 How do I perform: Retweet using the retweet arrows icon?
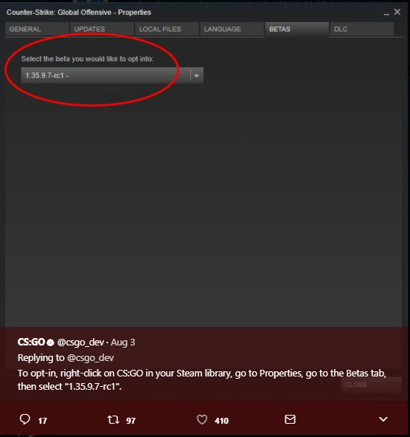[114, 419]
